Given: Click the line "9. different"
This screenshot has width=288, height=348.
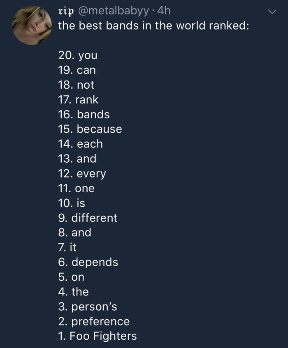Looking at the screenshot, I should tap(88, 218).
